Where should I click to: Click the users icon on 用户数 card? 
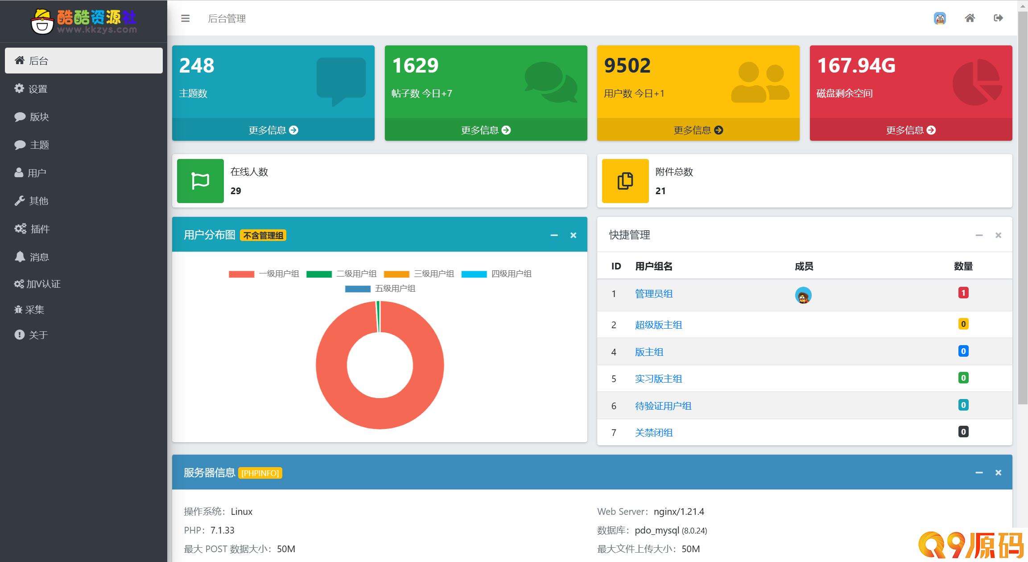click(x=760, y=82)
